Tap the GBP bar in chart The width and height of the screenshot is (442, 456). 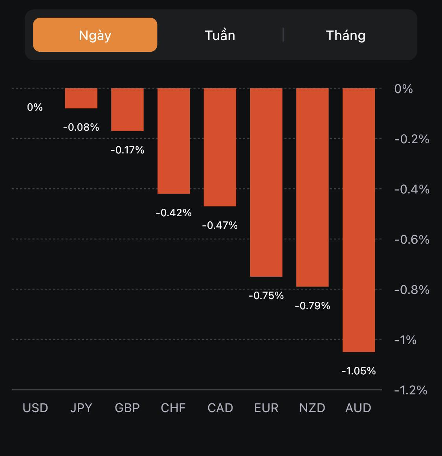pos(127,109)
